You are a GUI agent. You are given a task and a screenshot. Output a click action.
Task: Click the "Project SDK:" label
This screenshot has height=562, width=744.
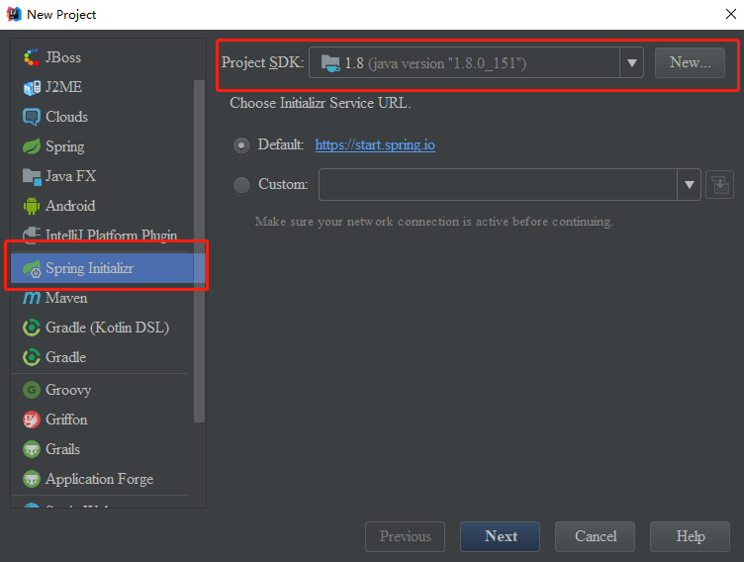click(x=262, y=62)
